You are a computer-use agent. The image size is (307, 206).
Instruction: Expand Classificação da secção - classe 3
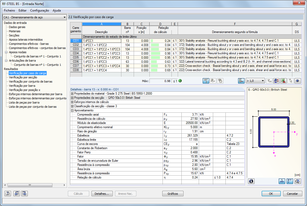72,106
